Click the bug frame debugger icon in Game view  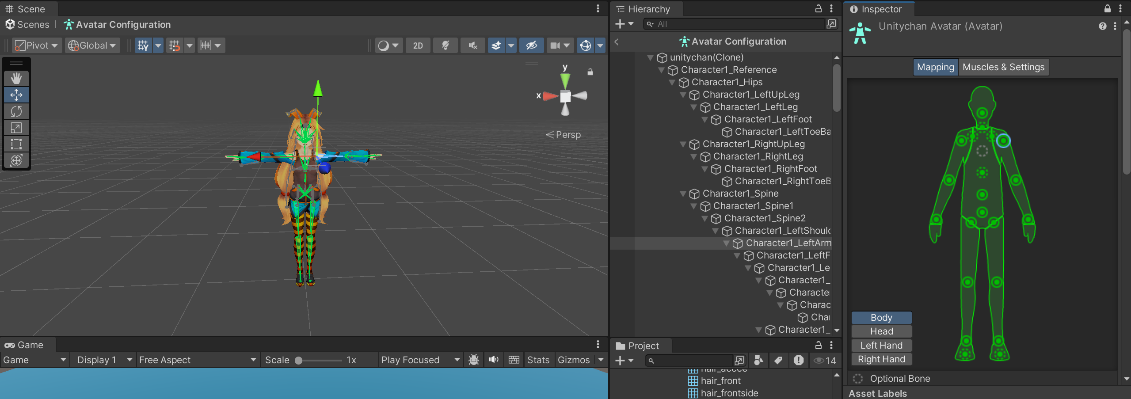click(x=474, y=360)
